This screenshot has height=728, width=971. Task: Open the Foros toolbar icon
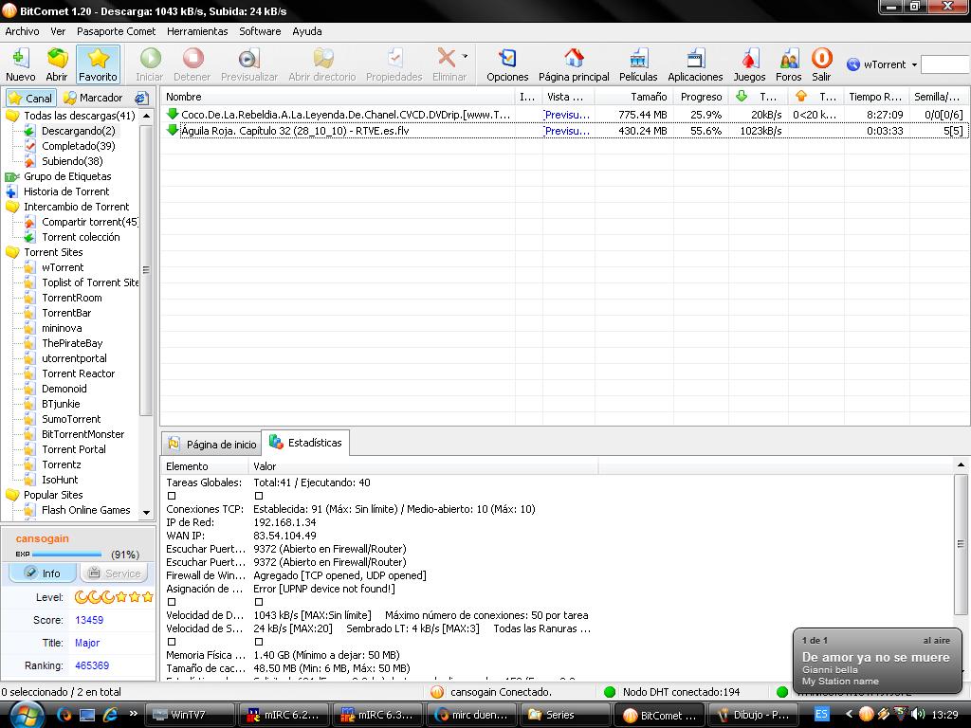788,64
